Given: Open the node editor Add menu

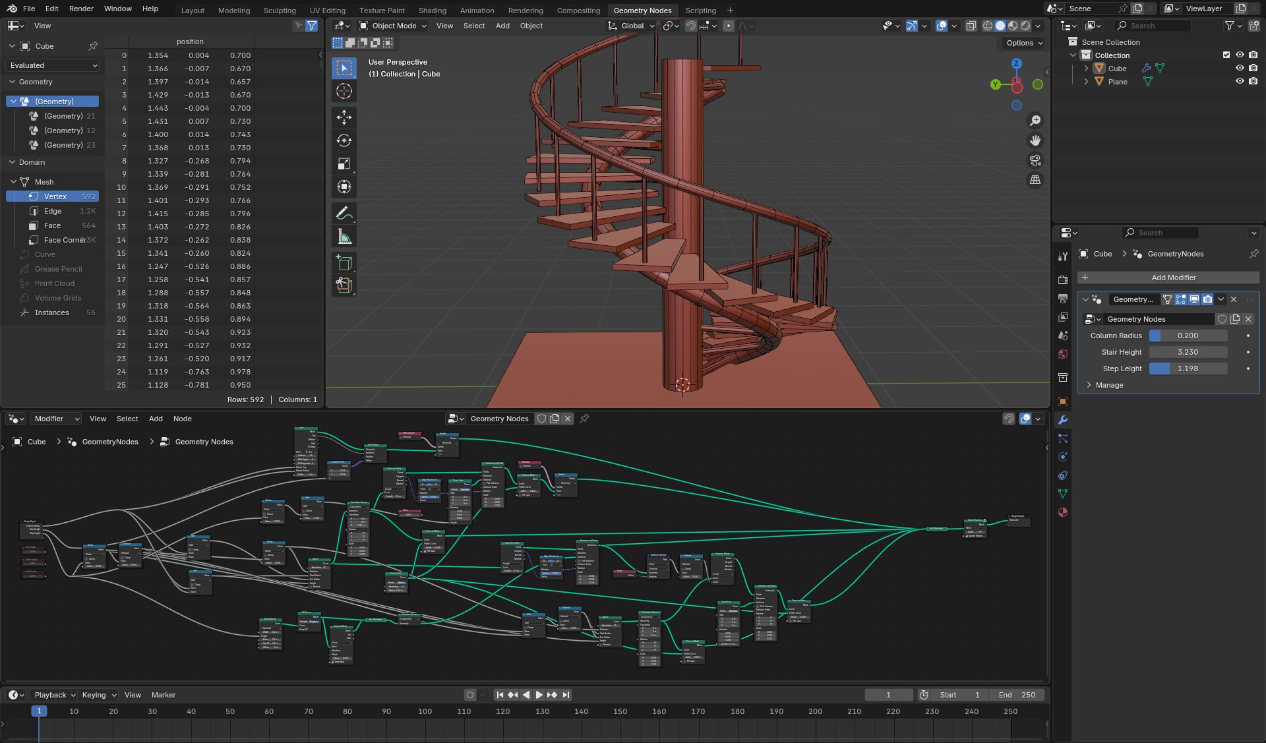Looking at the screenshot, I should (156, 419).
